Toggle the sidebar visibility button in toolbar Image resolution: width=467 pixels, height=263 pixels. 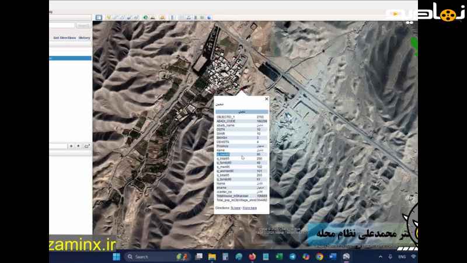point(99,17)
